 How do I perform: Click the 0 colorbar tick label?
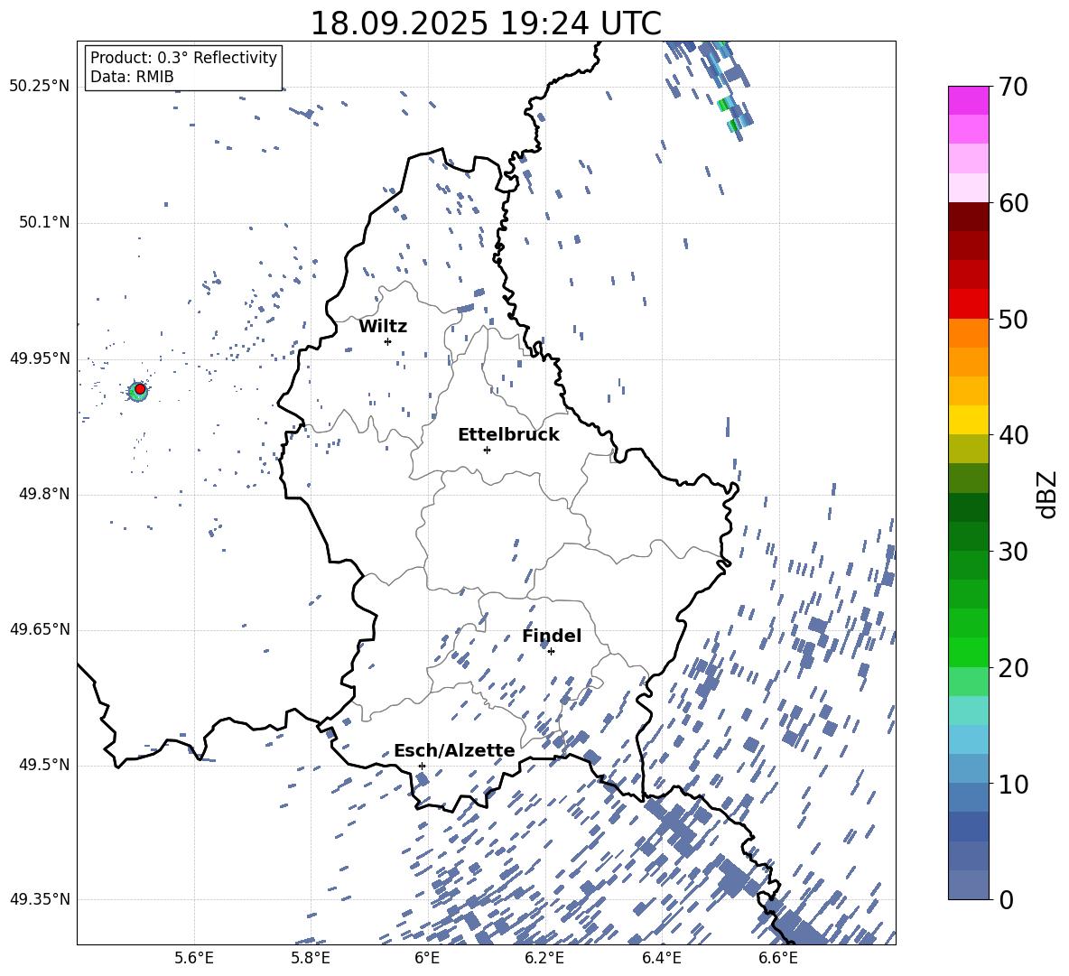(x=1005, y=899)
